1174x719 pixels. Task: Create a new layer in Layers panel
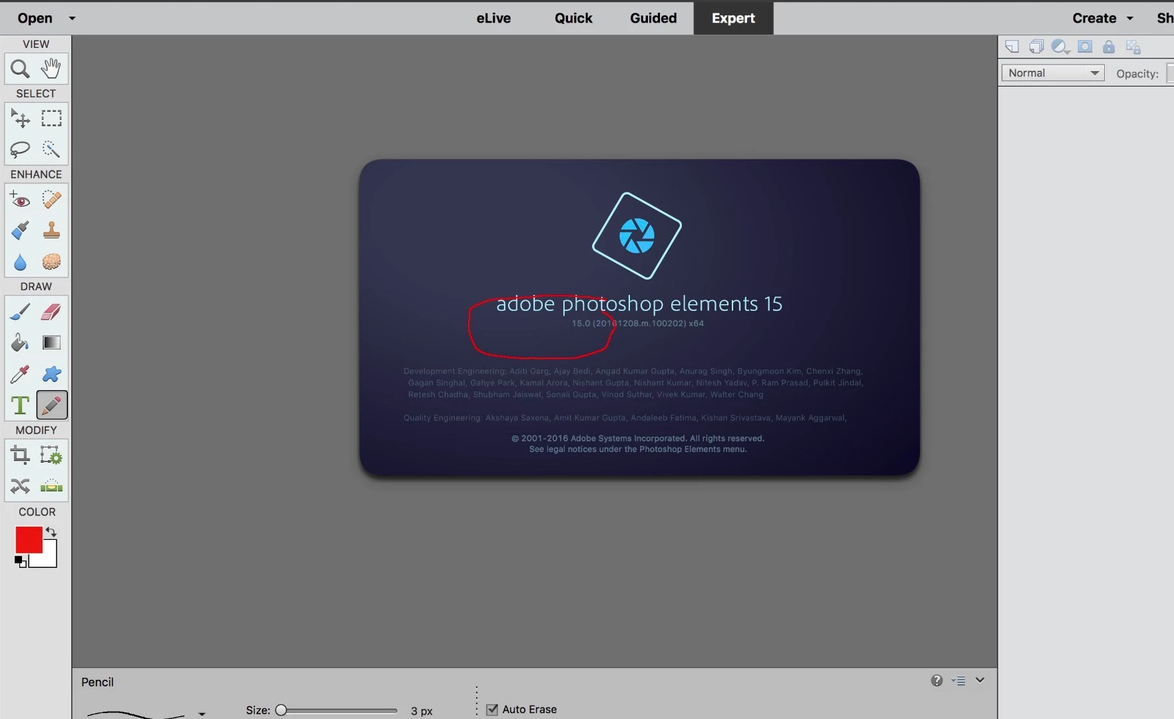coord(1012,47)
